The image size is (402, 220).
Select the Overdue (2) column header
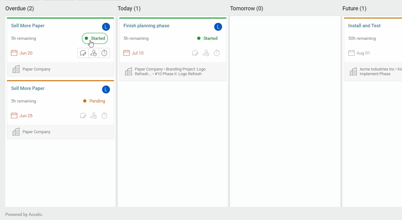point(19,8)
